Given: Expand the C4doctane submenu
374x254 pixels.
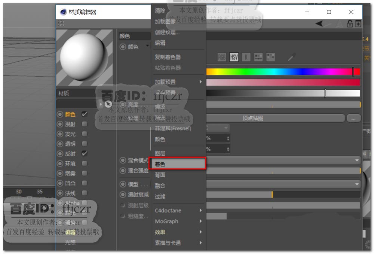Looking at the screenshot, I should click(176, 210).
